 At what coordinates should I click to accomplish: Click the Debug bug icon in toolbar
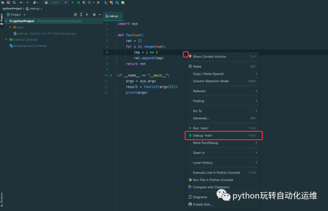coord(78,2)
